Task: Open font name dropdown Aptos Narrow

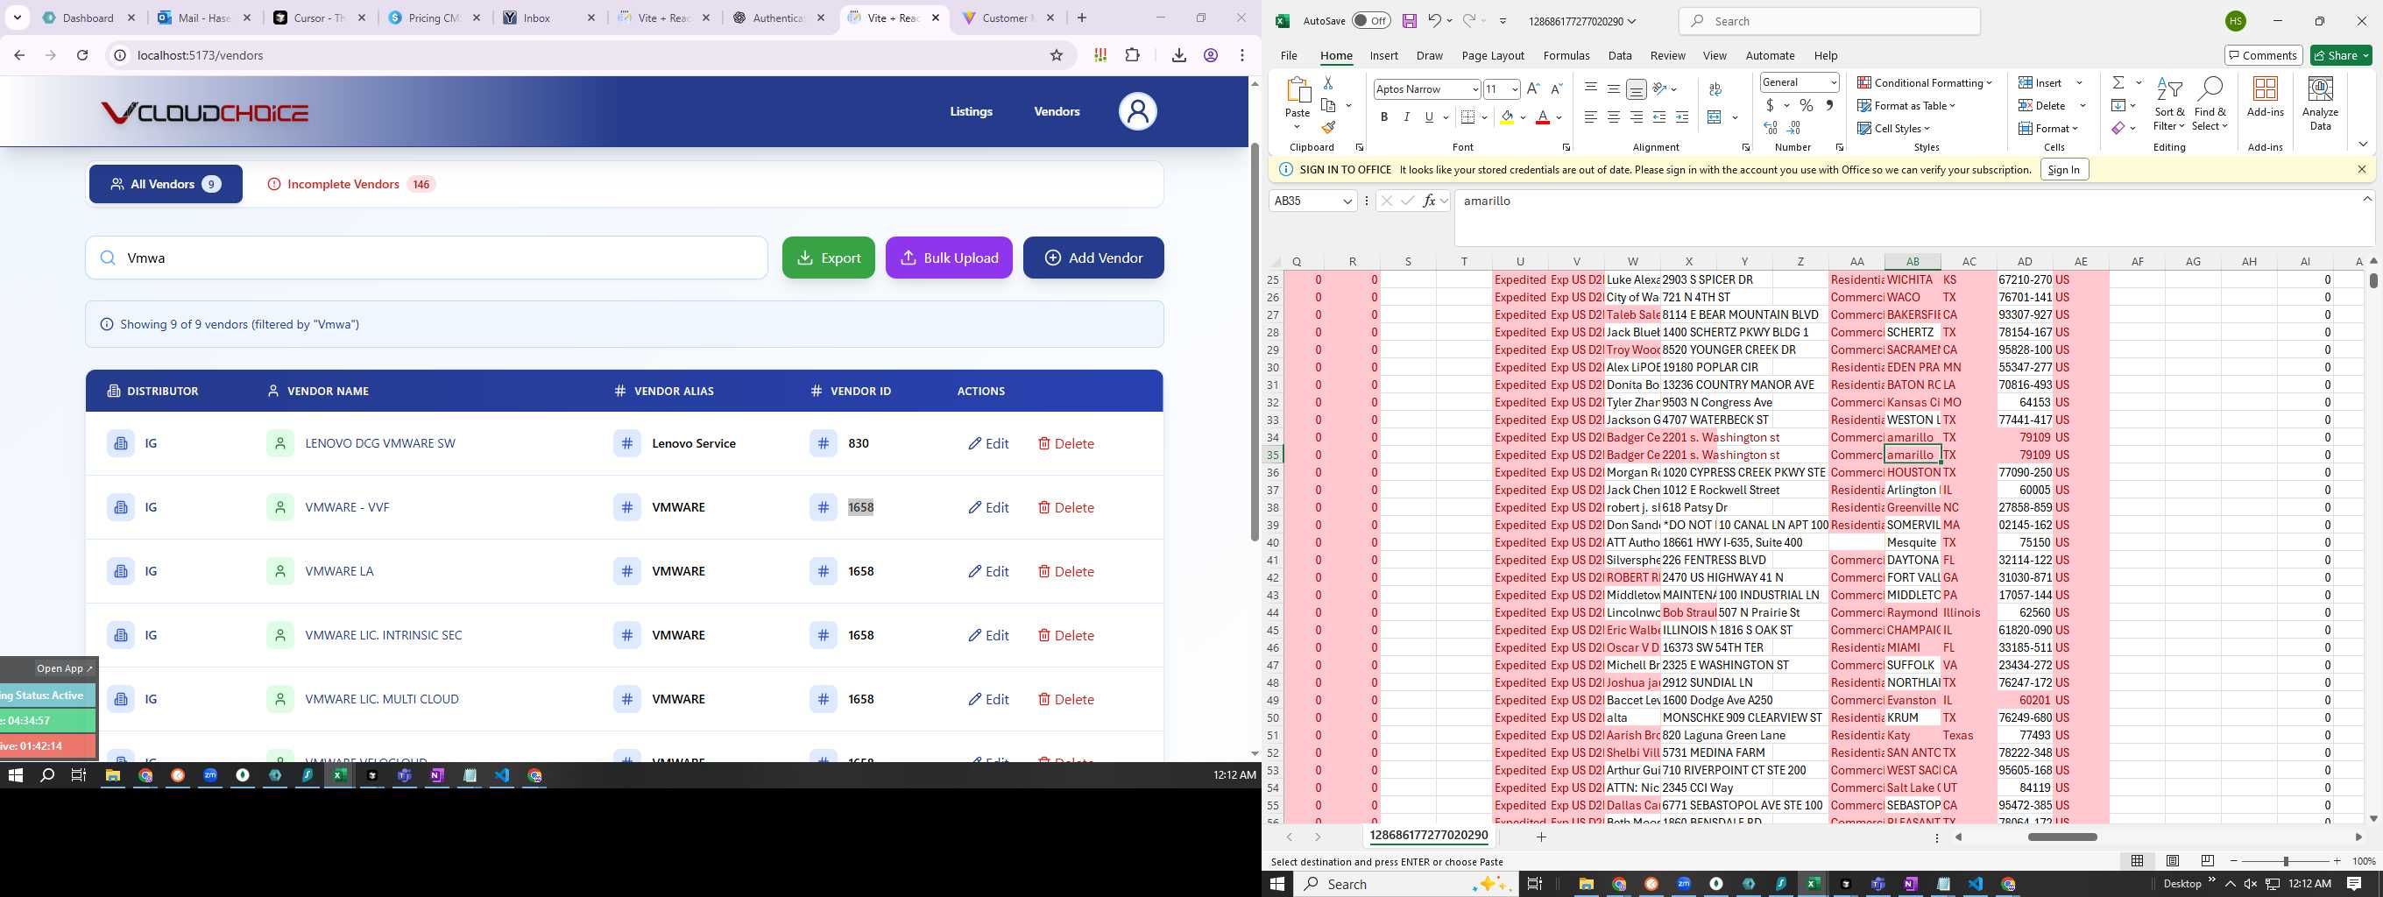Action: (x=1474, y=89)
